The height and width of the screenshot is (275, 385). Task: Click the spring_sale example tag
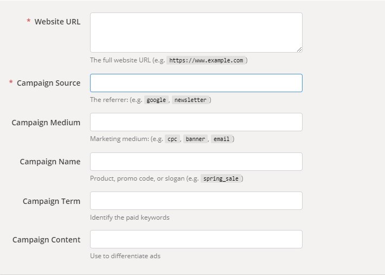(221, 178)
